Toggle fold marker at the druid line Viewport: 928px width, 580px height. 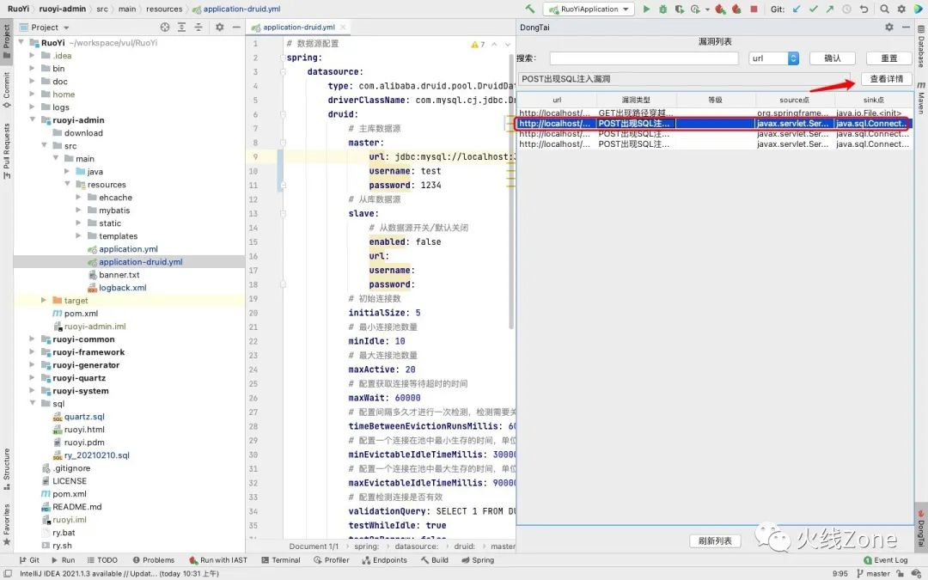point(283,114)
